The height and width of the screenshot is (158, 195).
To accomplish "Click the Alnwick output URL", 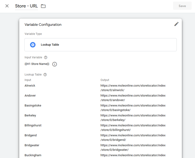I will pyautogui.click(x=133, y=88).
